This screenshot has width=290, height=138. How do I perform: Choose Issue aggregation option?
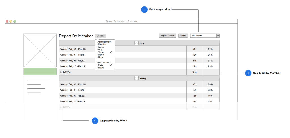[x=101, y=47]
